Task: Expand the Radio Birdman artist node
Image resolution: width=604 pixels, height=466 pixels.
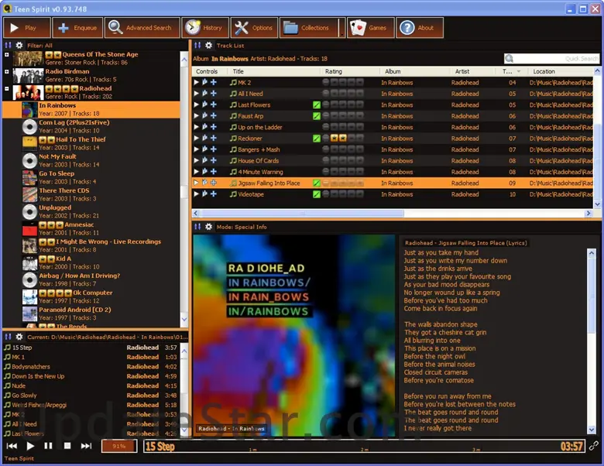Action: (x=7, y=73)
